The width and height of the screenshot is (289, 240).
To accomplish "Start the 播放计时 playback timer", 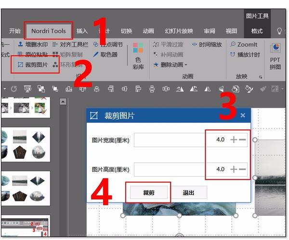I will coord(245,55).
